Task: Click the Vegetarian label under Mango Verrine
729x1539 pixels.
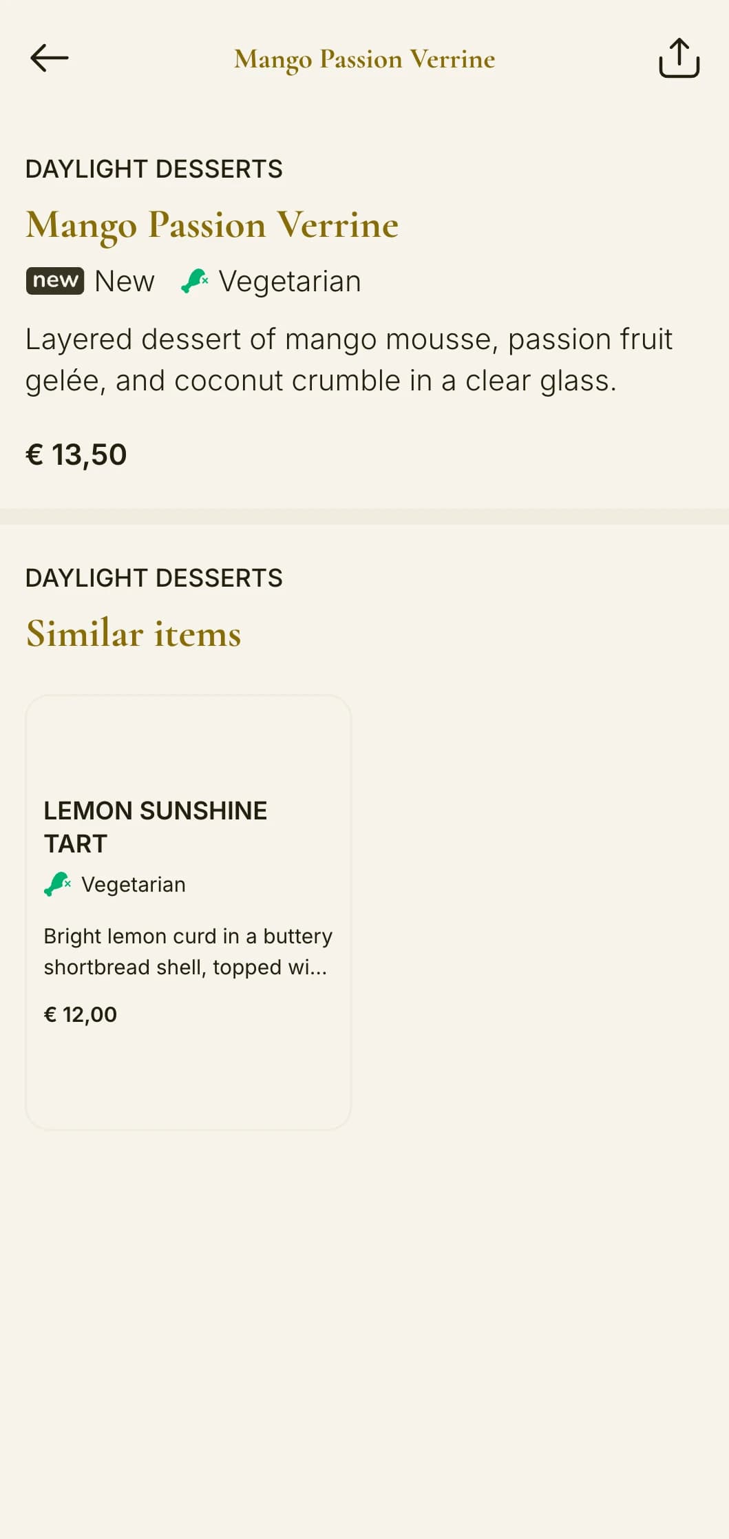Action: pos(290,281)
